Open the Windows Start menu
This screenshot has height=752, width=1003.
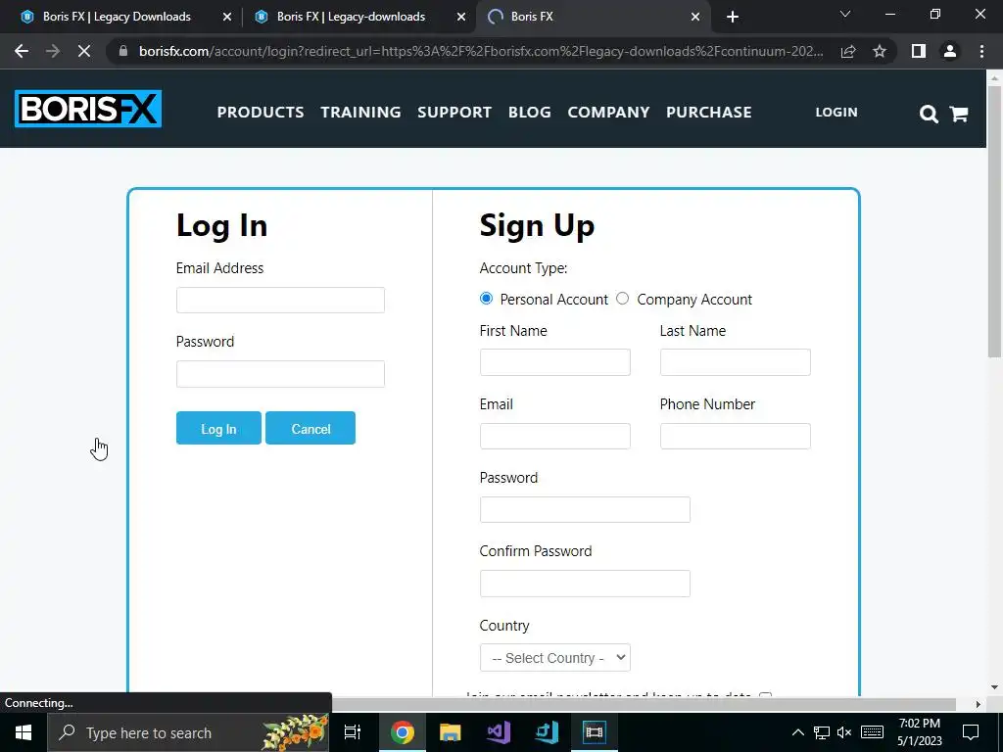click(x=24, y=732)
